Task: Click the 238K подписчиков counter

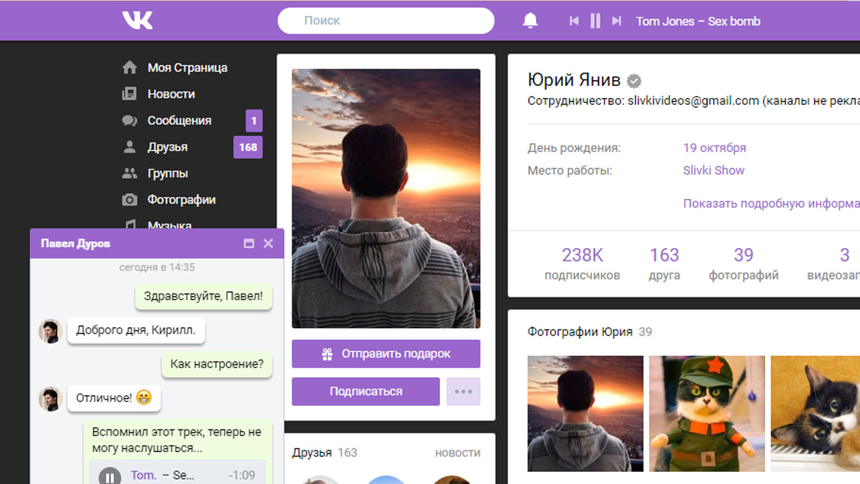Action: (583, 264)
